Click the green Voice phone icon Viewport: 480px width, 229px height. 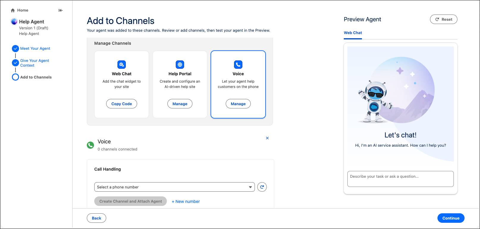pyautogui.click(x=90, y=145)
